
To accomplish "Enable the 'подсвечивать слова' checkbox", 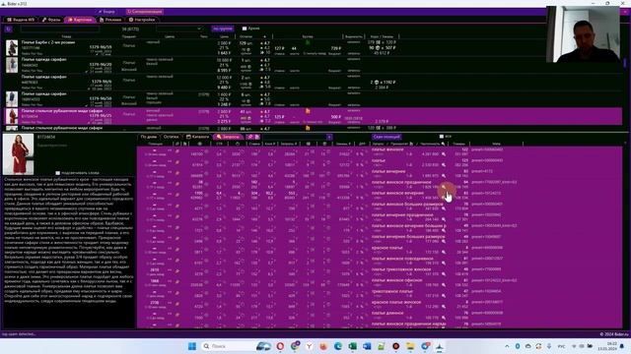I will pos(57,173).
